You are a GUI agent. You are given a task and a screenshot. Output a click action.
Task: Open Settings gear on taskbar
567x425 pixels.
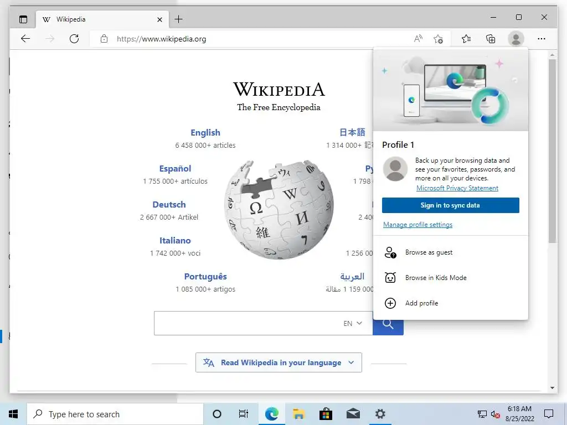tap(380, 414)
